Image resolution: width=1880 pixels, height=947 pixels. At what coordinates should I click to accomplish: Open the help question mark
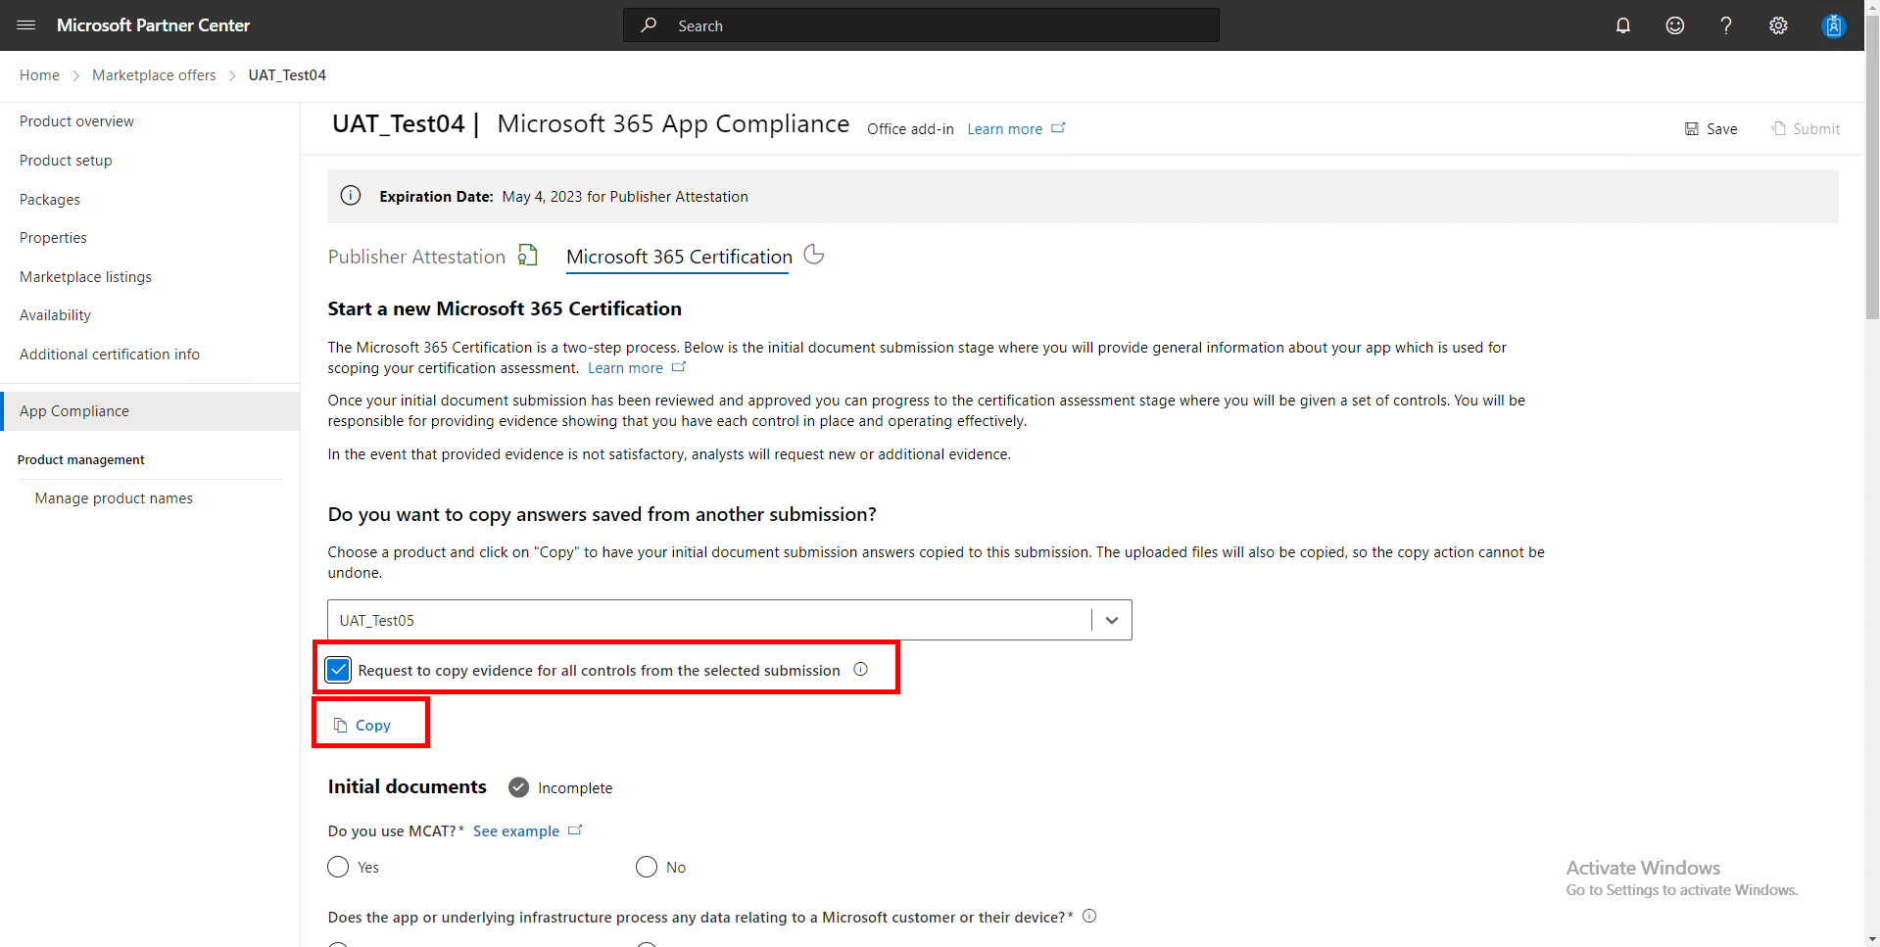(x=1726, y=25)
